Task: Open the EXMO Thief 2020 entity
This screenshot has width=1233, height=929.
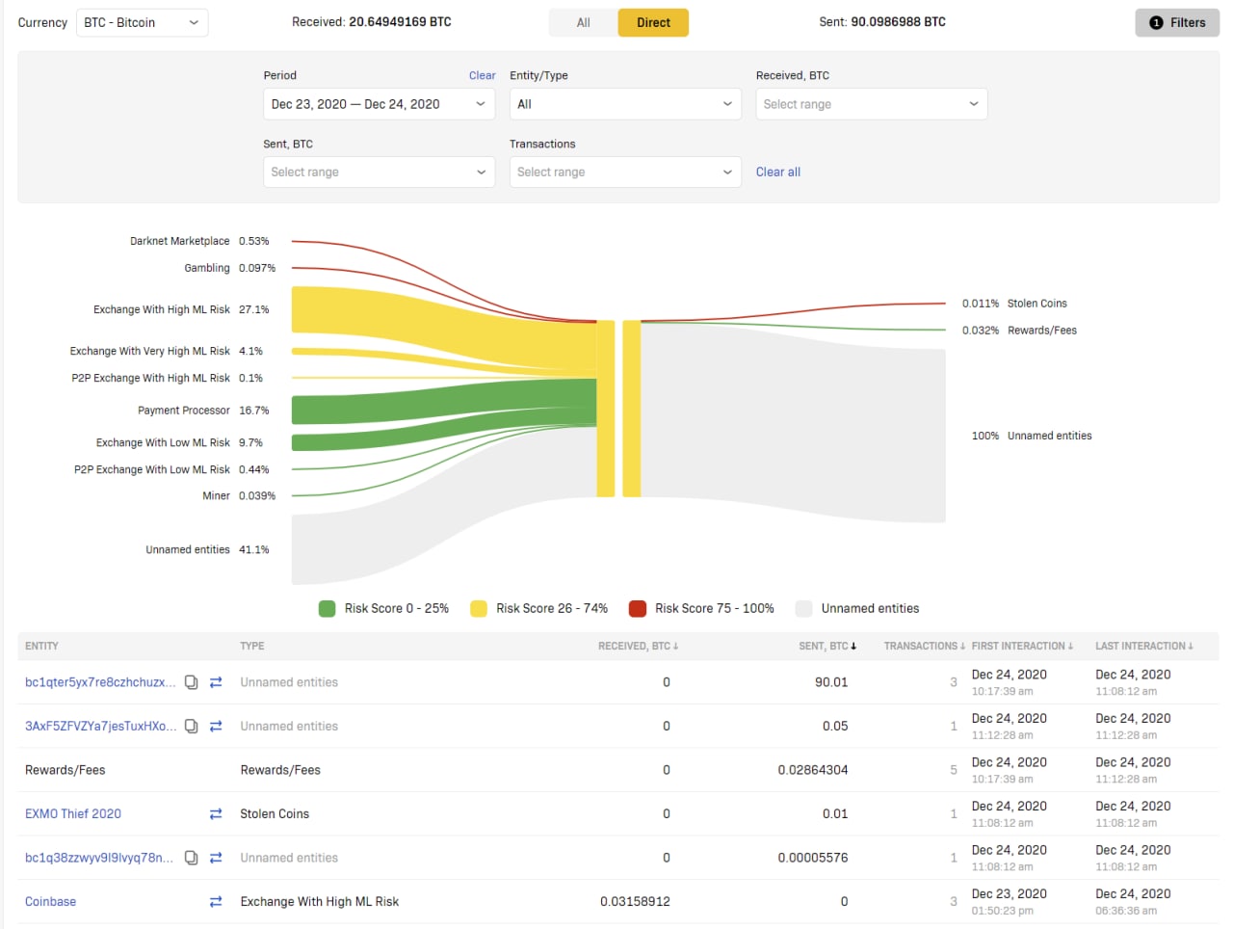Action: pos(73,814)
